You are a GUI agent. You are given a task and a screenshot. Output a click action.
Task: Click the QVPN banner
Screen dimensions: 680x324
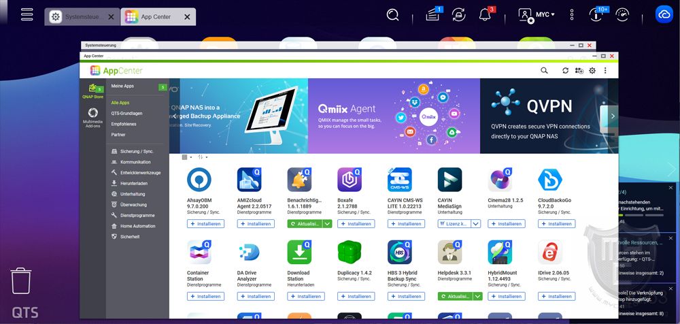tap(544, 116)
